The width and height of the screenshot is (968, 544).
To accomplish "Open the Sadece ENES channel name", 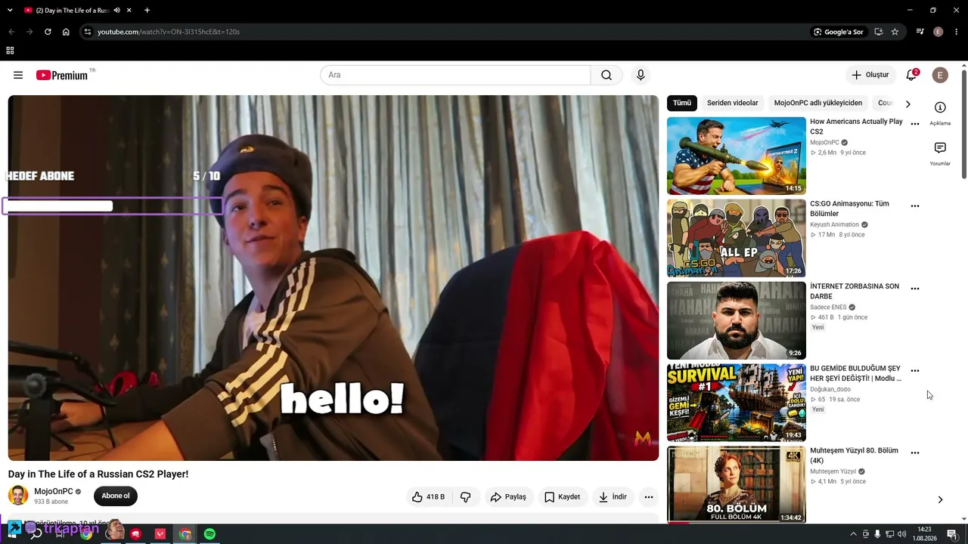I will click(x=828, y=308).
